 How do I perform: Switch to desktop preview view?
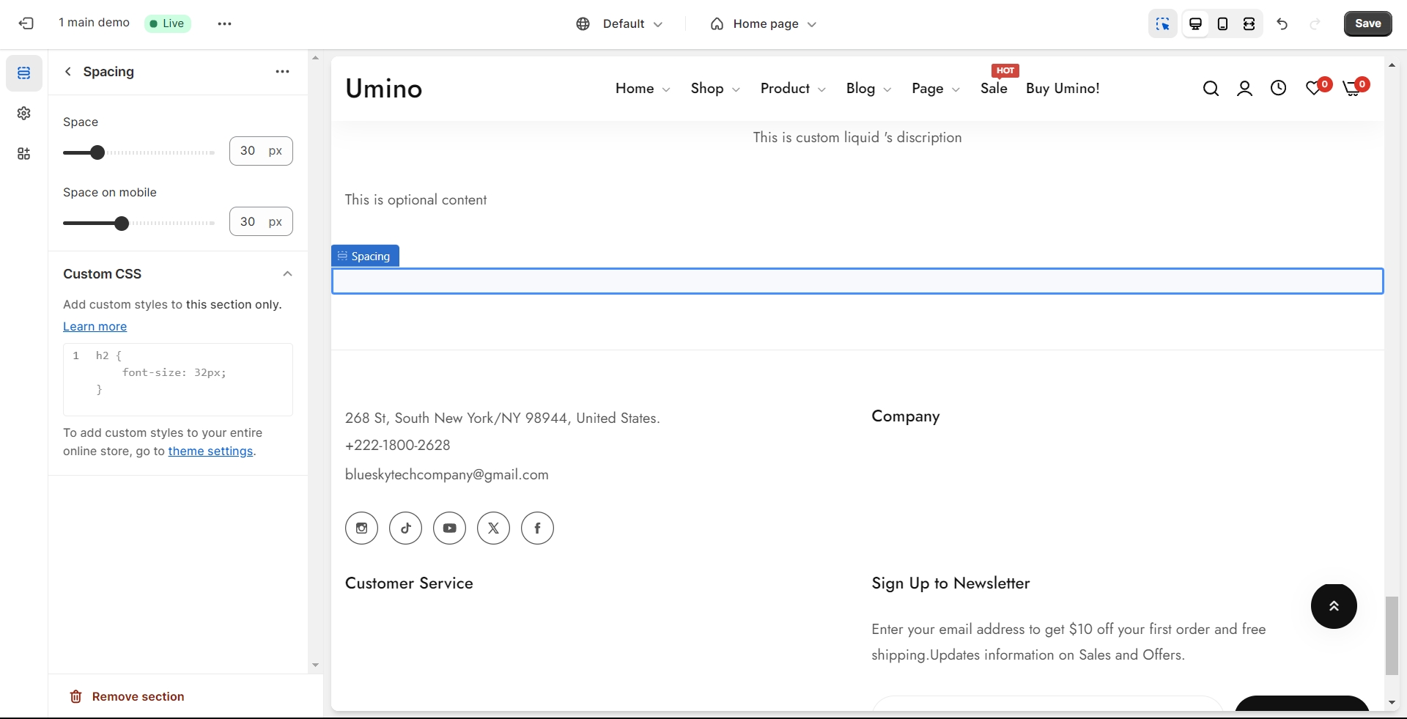coord(1195,24)
